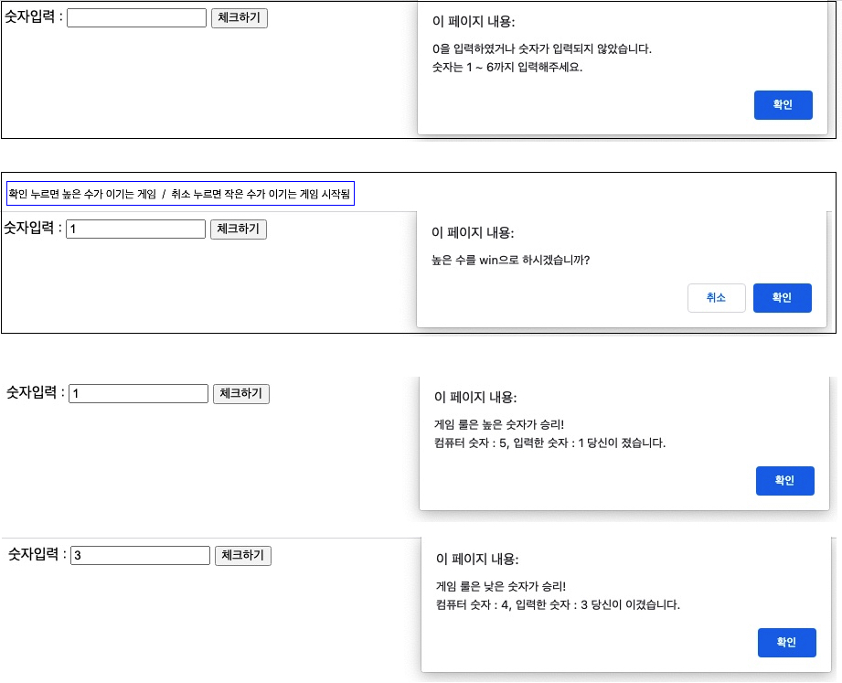Click the number input containing 3
Viewport: 842px width, 683px height.
coord(140,555)
